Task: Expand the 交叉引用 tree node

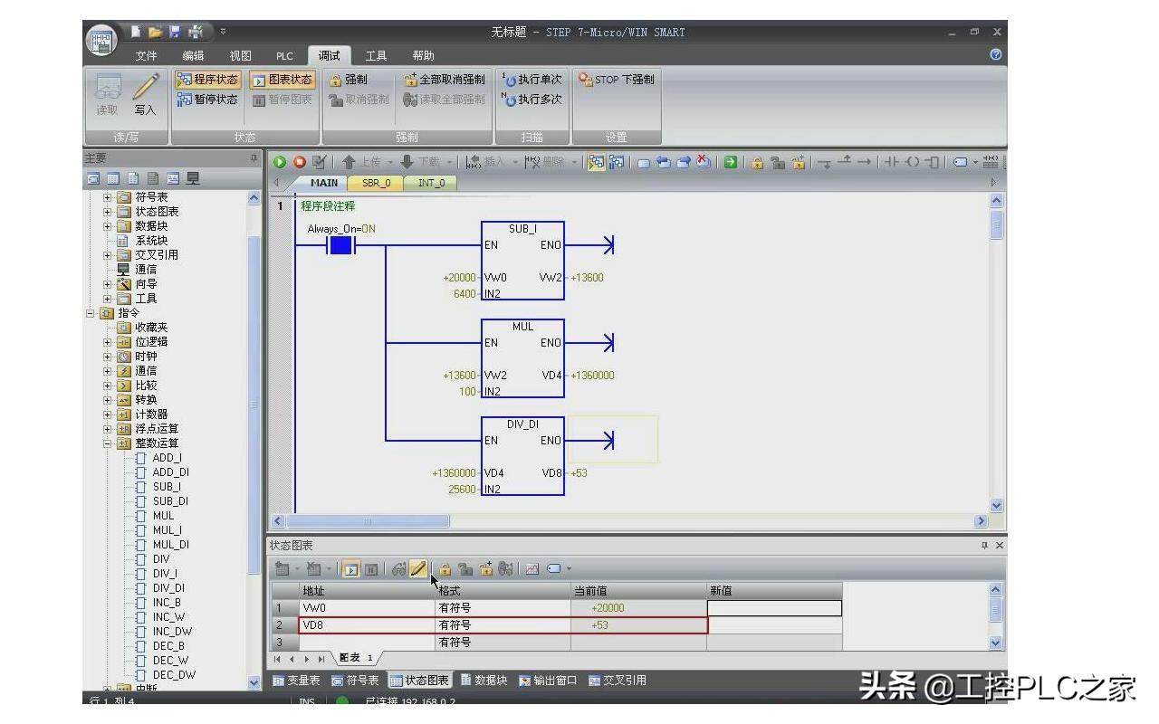Action: (x=109, y=255)
